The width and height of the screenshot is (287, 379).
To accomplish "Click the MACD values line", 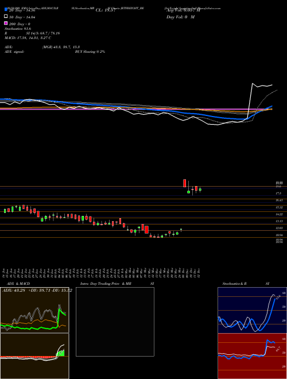I will click(x=28, y=38).
